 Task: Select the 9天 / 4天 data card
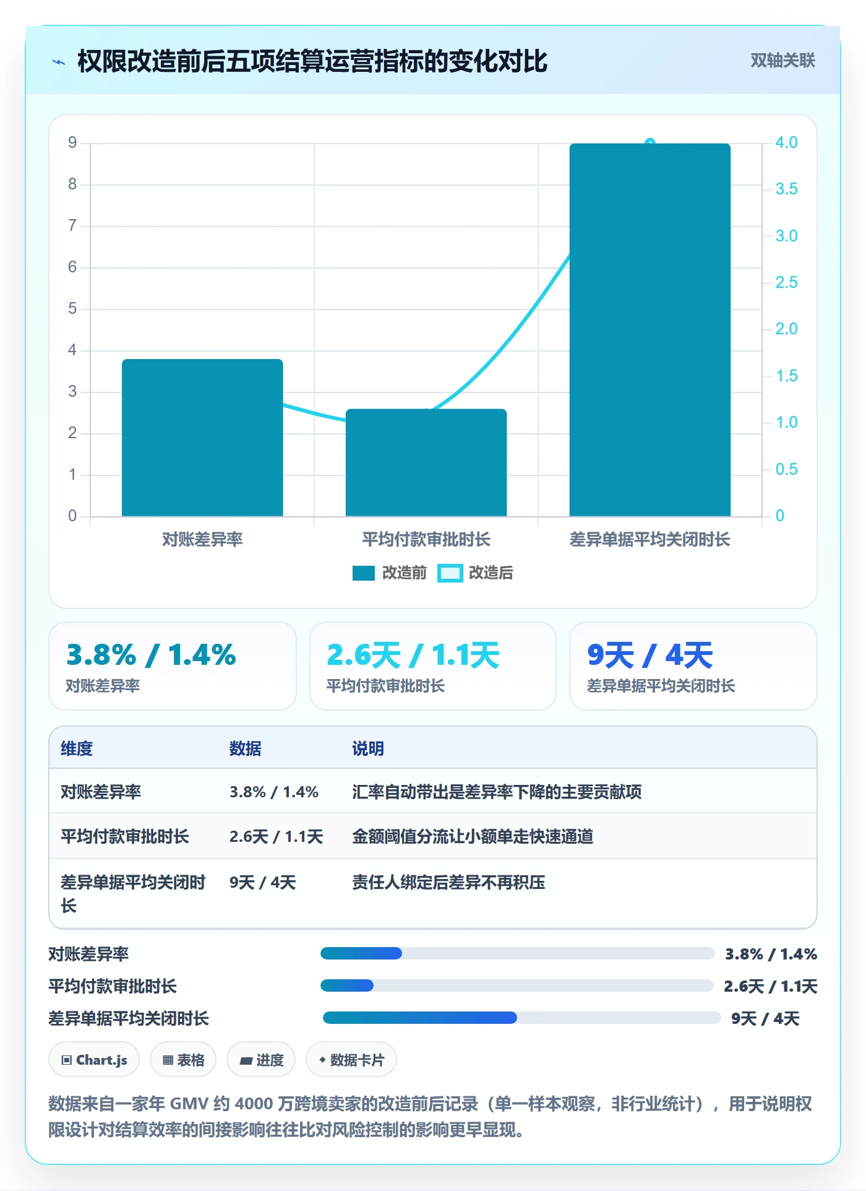pyautogui.click(x=693, y=666)
